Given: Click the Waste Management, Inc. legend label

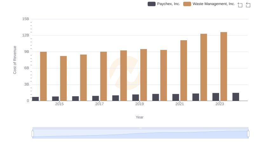Looking at the screenshot, I should 214,4.
